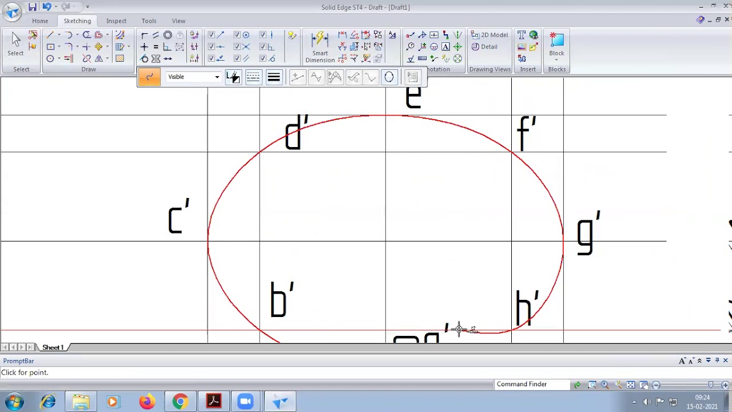Pick the Circle draw tool
This screenshot has width=732, height=412.
(x=50, y=58)
